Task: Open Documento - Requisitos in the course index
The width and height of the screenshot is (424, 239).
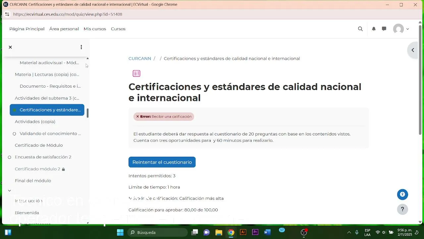Action: click(50, 86)
